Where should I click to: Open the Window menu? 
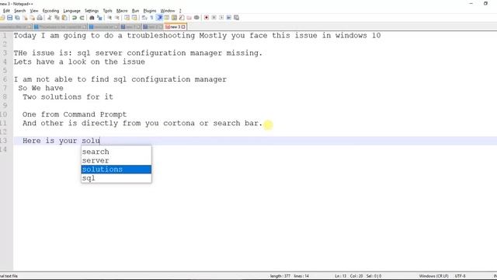(168, 11)
